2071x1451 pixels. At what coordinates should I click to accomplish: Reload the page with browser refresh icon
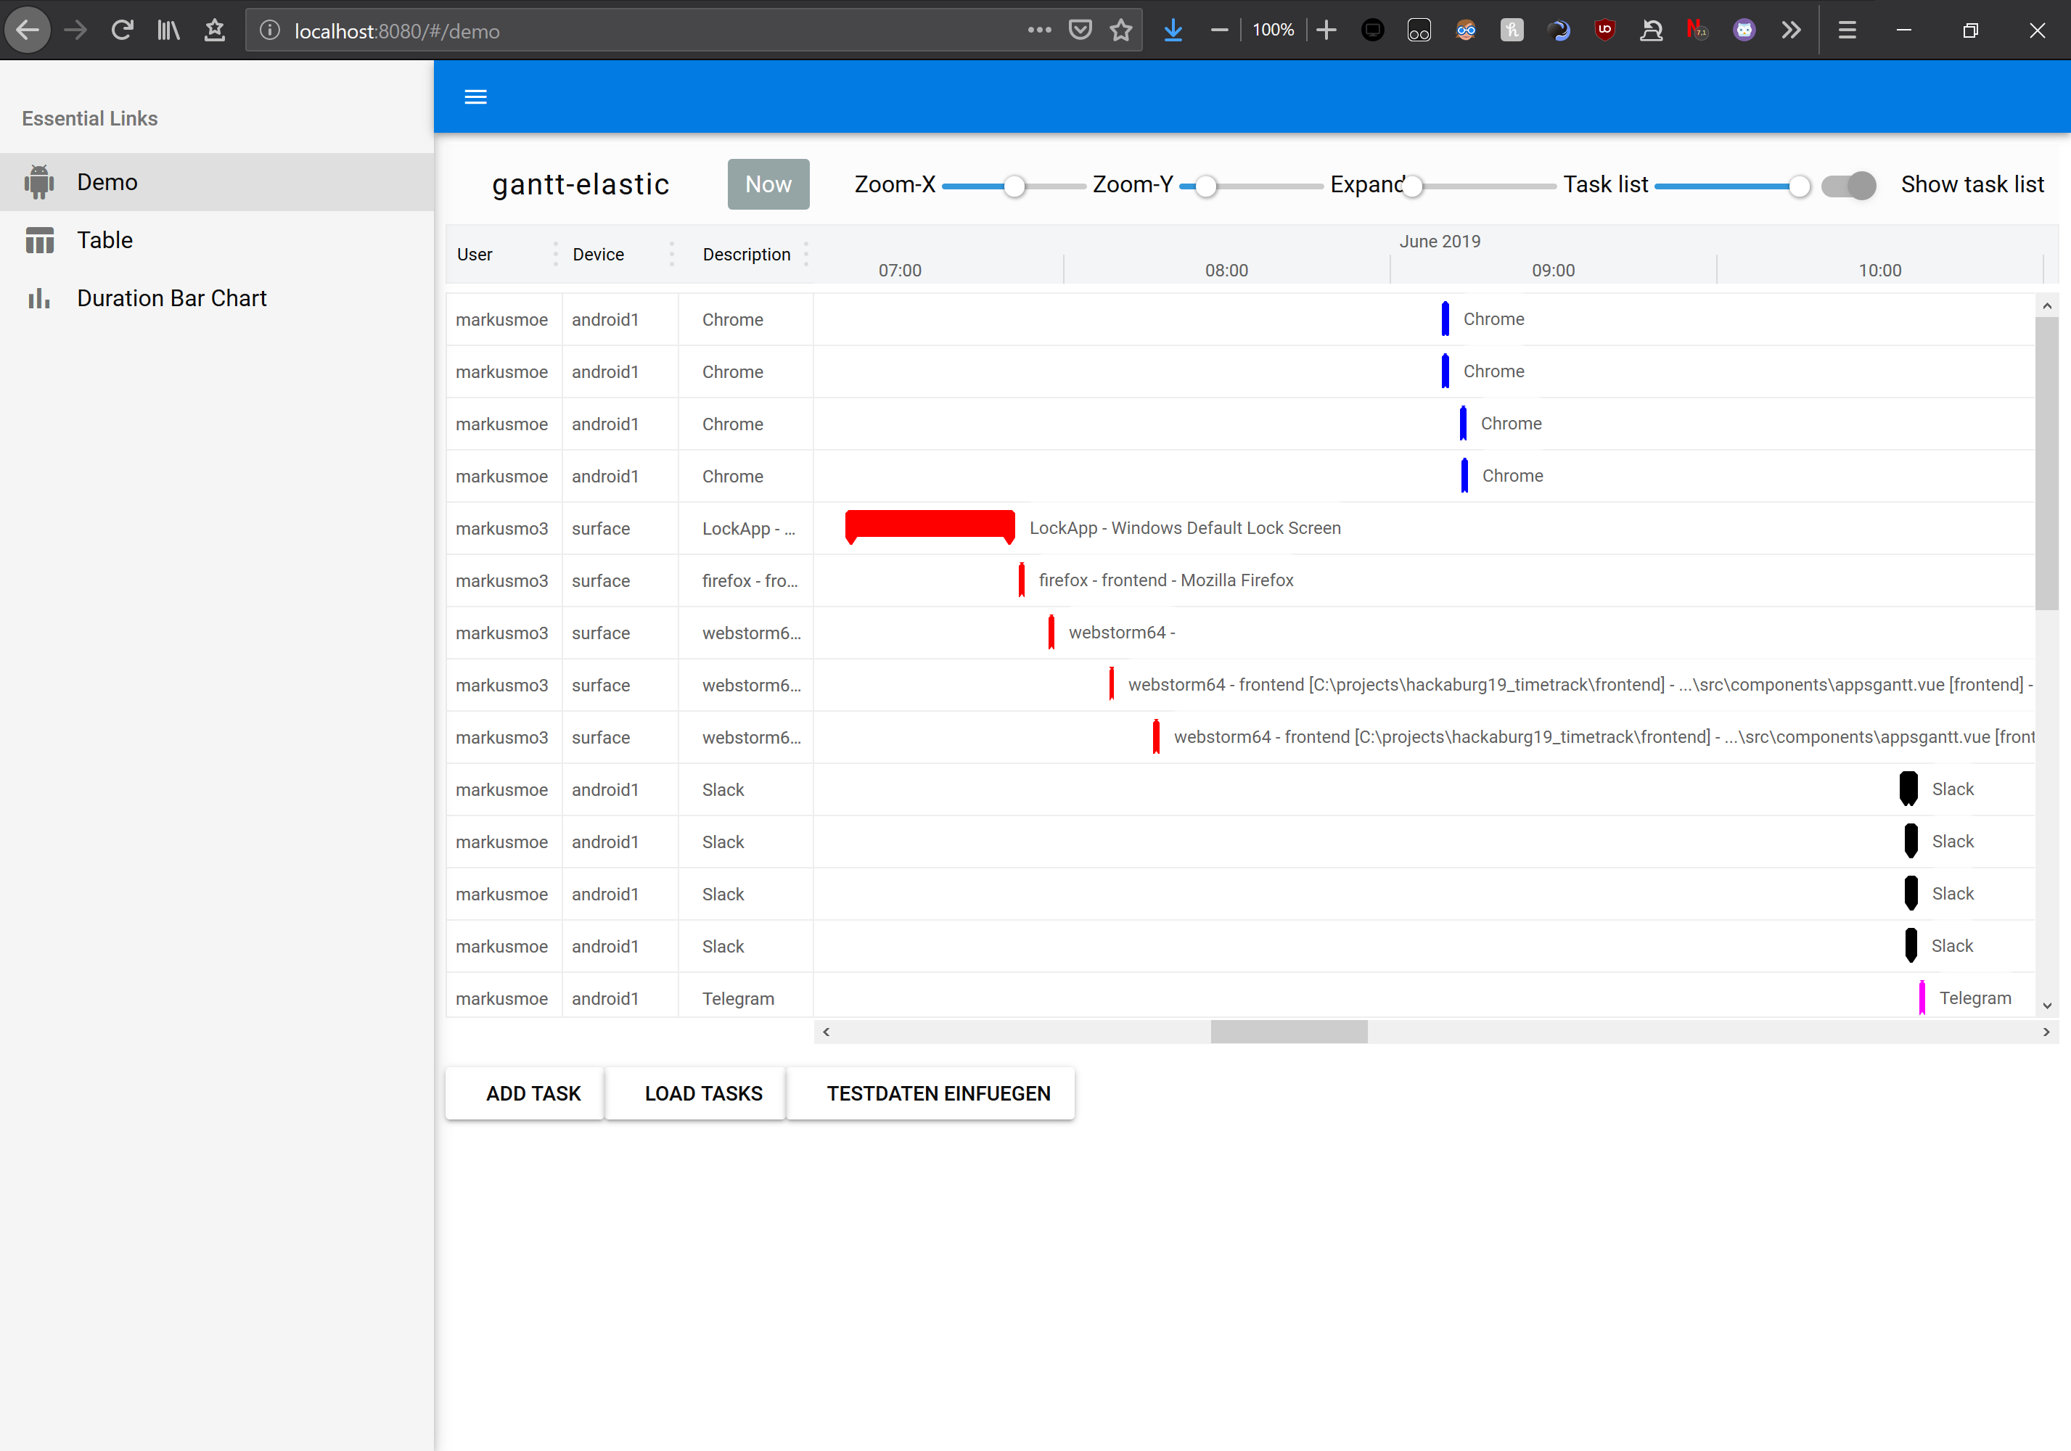pyautogui.click(x=123, y=30)
